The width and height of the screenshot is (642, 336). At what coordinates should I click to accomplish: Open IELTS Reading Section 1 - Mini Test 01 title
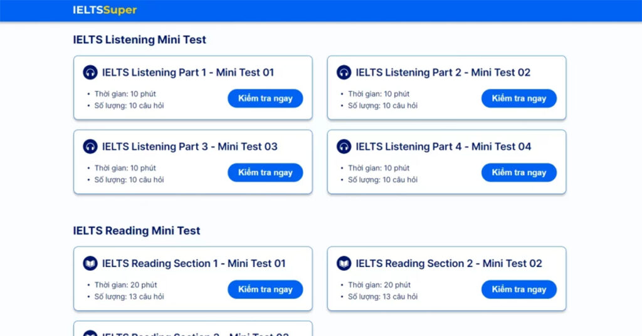(194, 263)
